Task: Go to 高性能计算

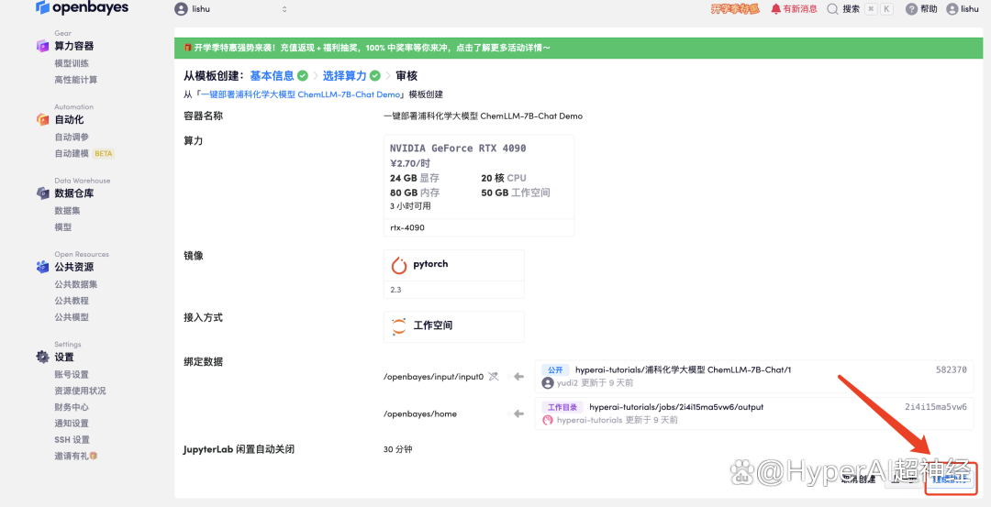Action: coord(76,80)
